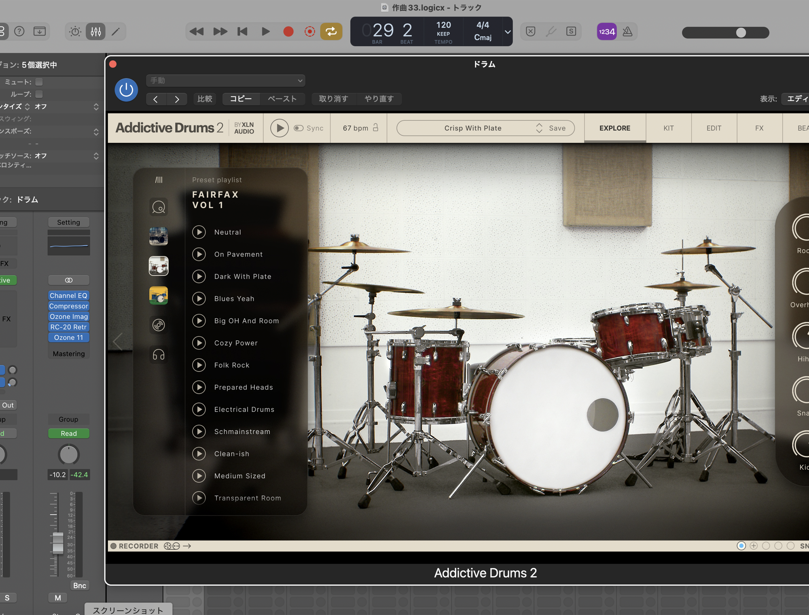Open the Channel EQ plugin slot

click(68, 296)
